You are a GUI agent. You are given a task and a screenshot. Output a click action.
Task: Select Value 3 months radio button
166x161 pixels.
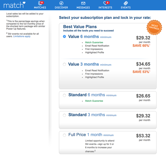[64, 64]
